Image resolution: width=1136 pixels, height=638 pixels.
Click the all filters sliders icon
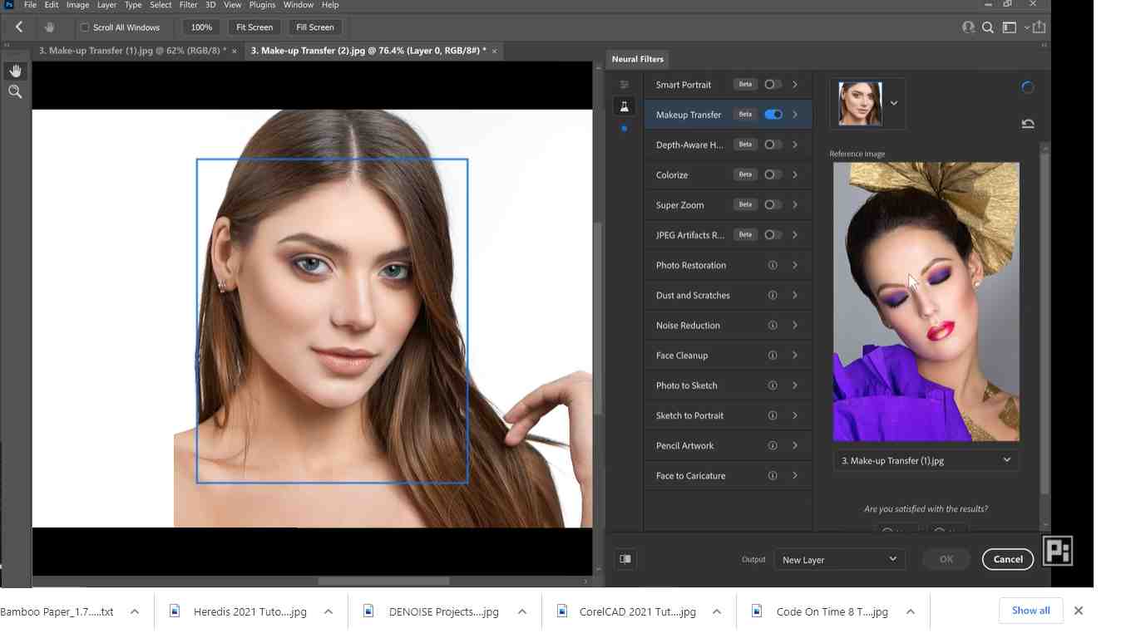(x=625, y=85)
